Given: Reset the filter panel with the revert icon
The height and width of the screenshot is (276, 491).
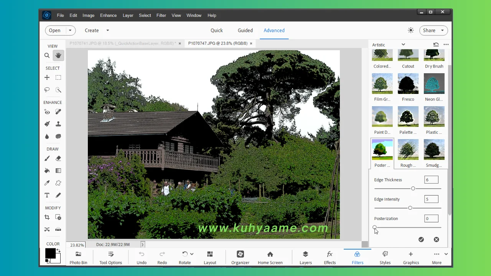Looking at the screenshot, I should (x=436, y=44).
